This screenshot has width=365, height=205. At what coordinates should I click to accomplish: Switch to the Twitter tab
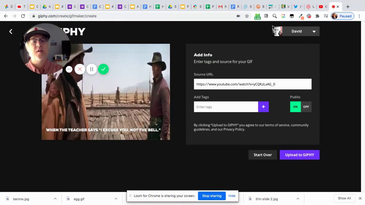[x=298, y=7]
